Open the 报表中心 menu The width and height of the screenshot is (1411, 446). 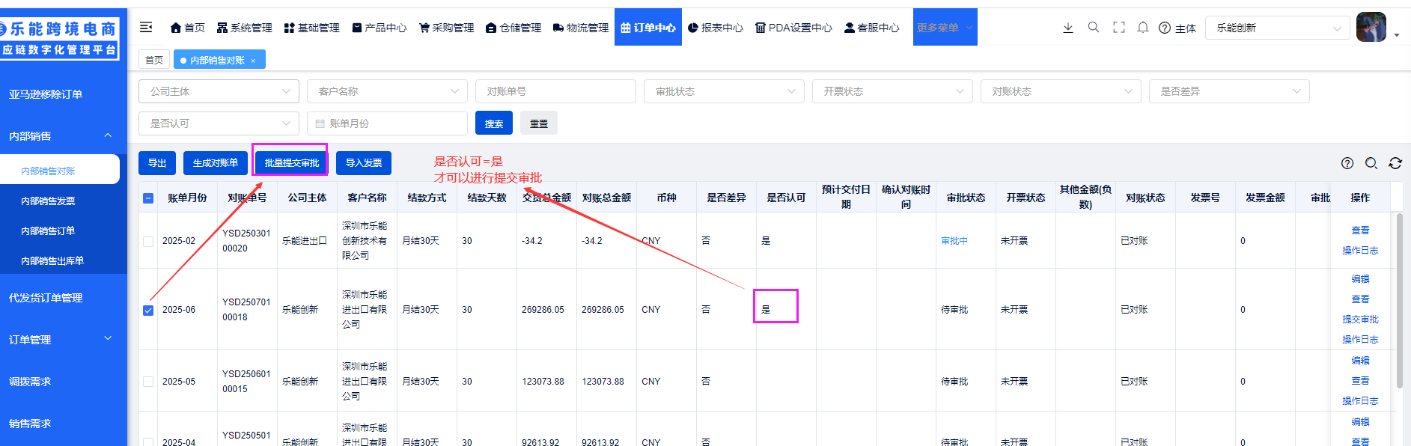pos(716,28)
